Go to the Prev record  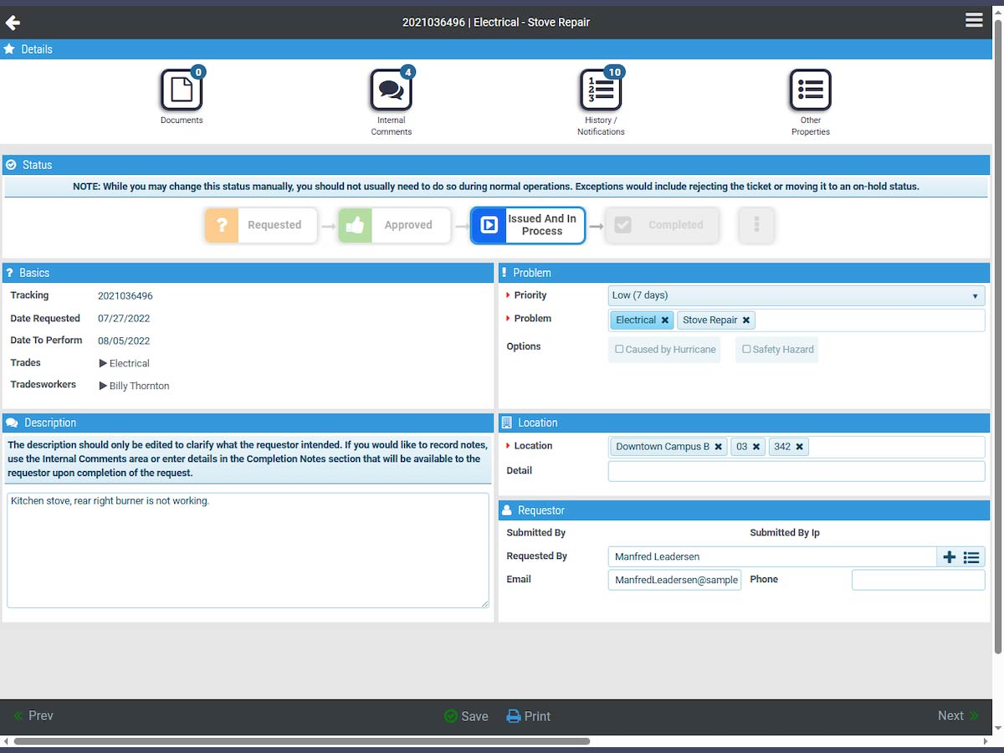[x=33, y=716]
